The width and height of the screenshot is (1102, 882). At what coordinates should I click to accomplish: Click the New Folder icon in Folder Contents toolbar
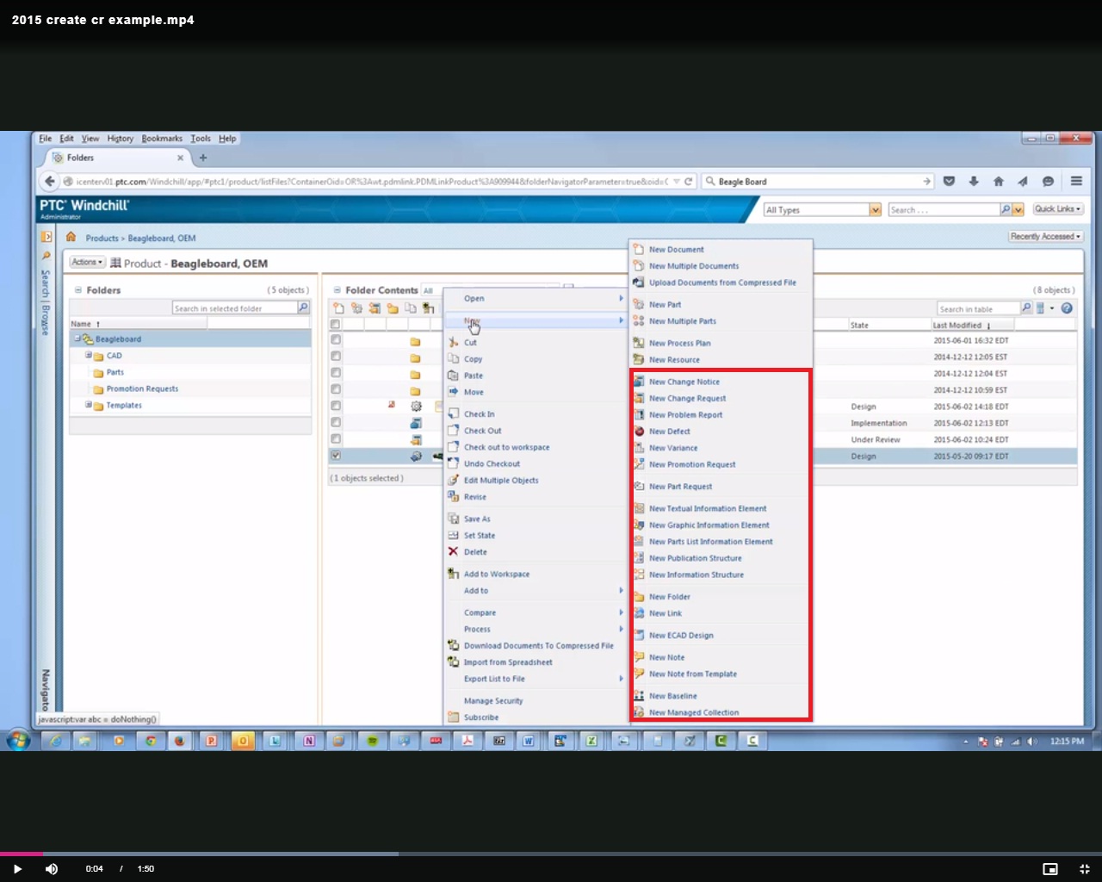tap(393, 307)
